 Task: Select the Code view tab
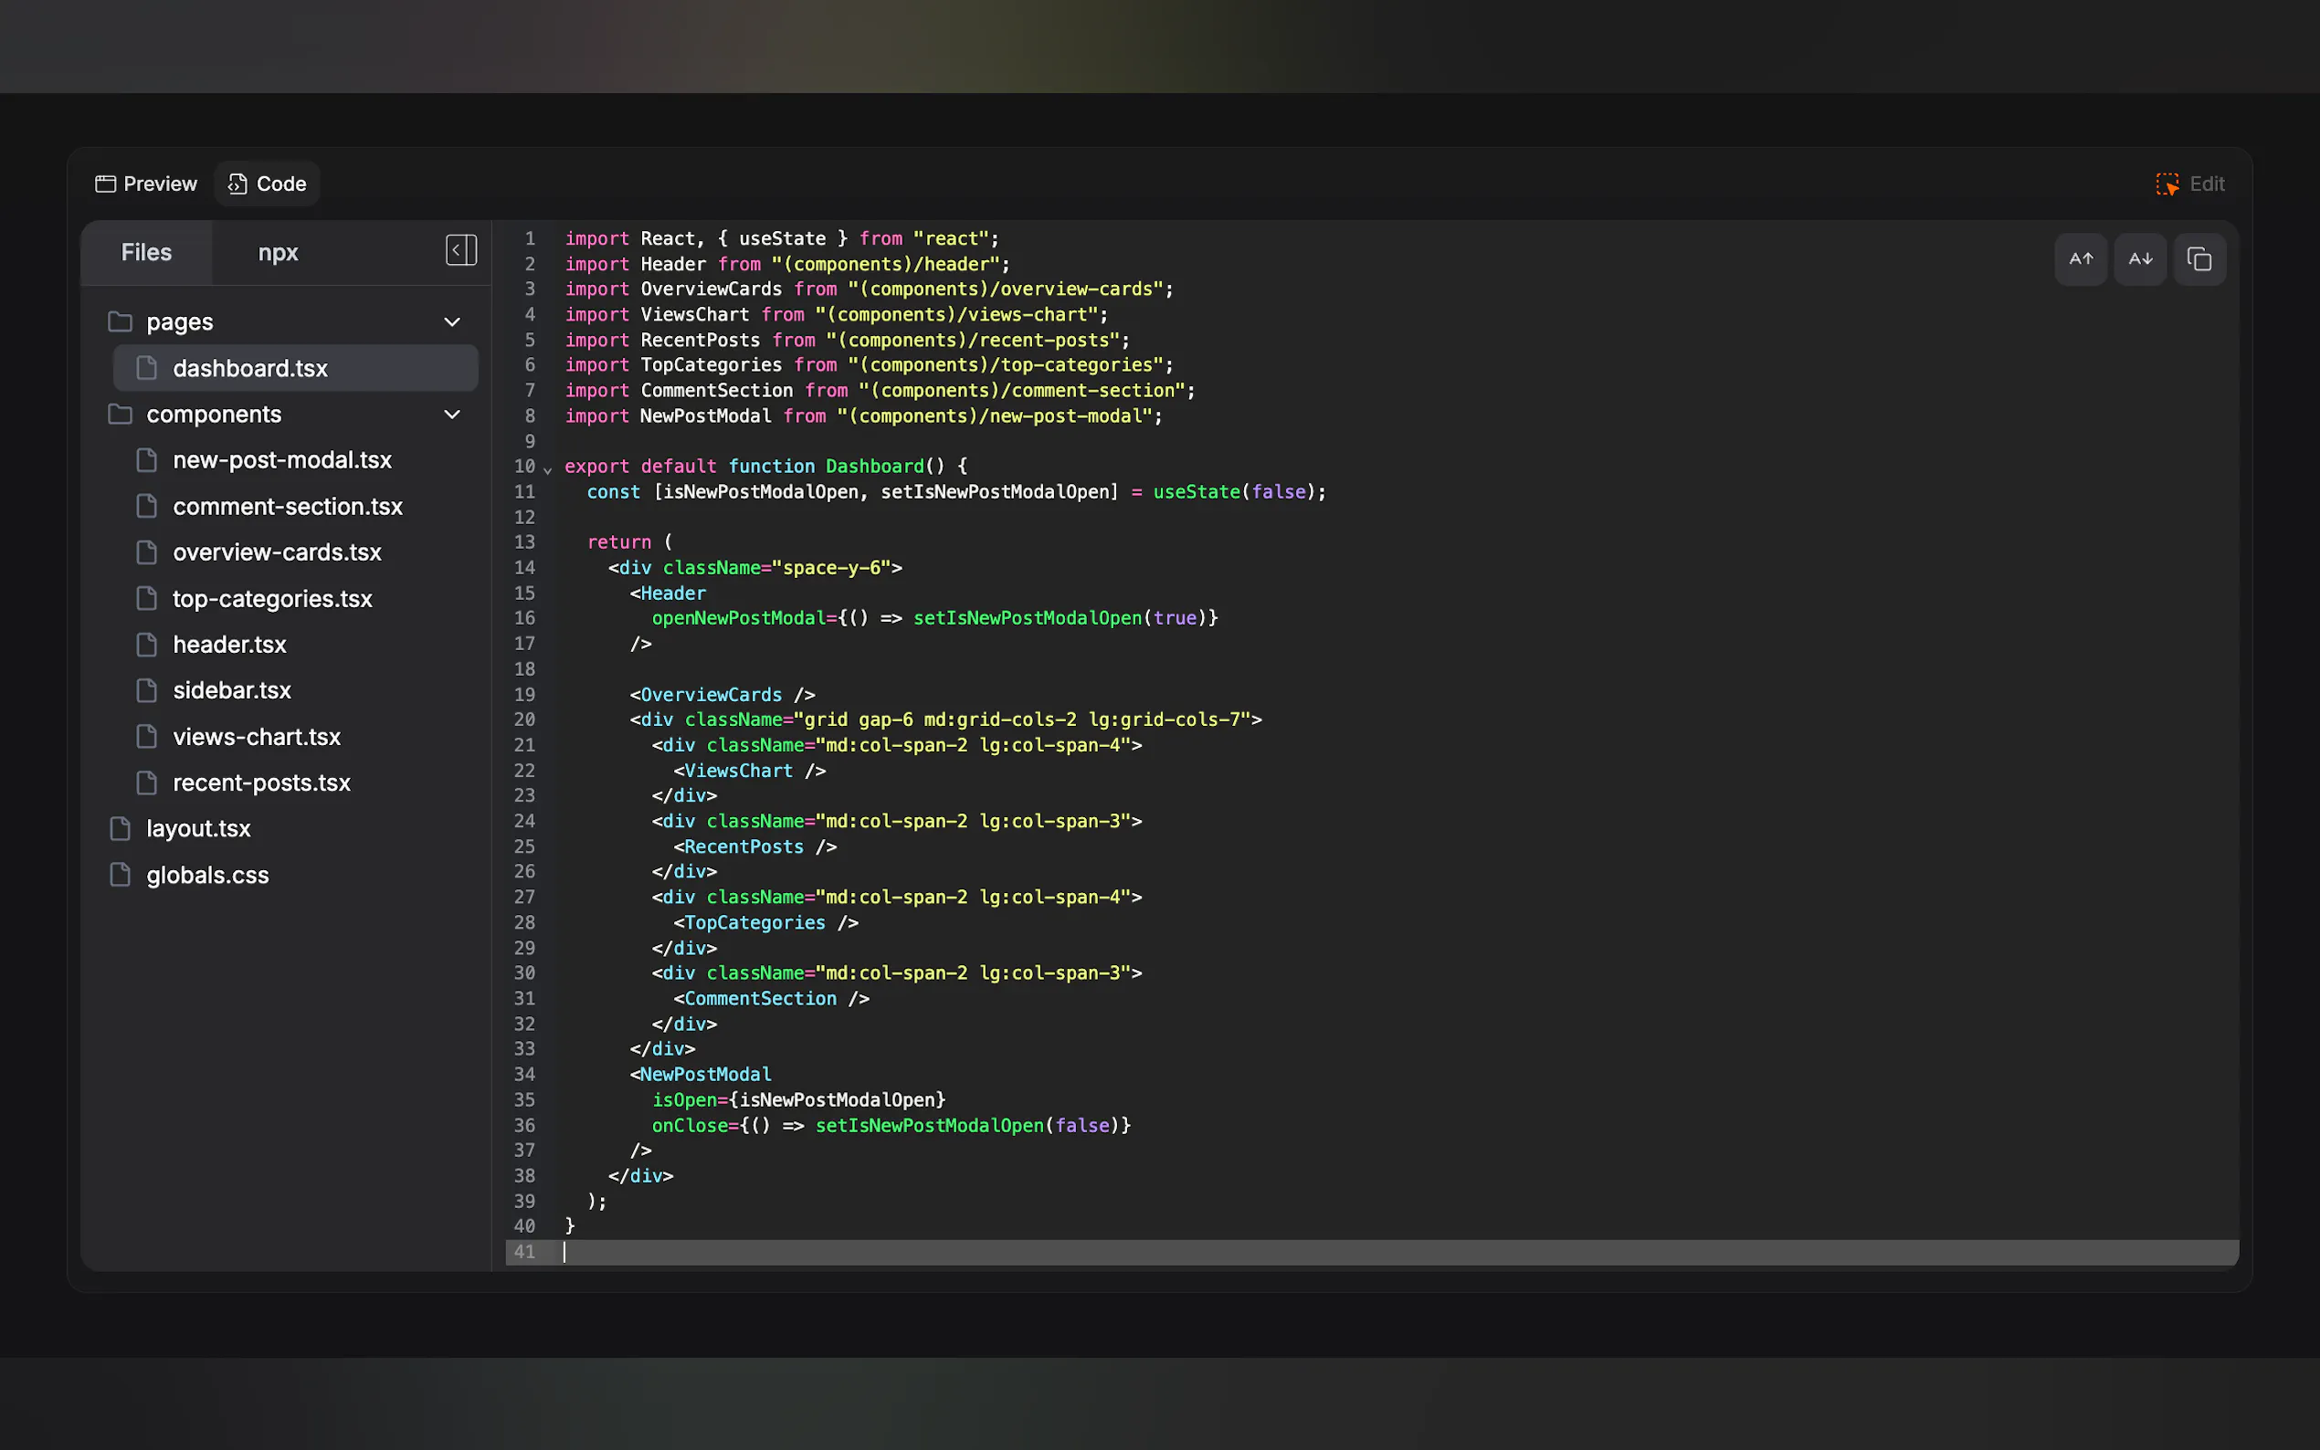click(268, 184)
